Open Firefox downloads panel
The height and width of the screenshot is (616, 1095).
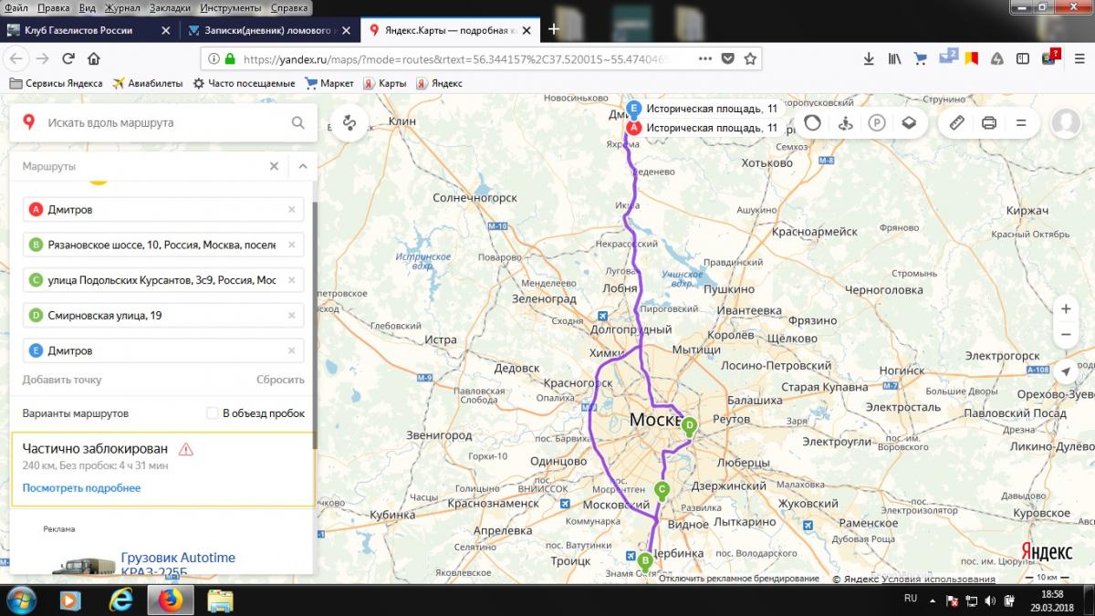click(869, 58)
